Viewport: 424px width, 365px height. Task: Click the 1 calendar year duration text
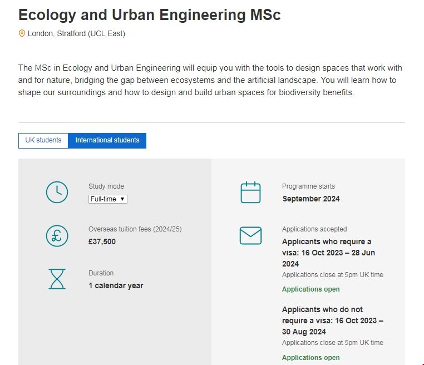116,285
